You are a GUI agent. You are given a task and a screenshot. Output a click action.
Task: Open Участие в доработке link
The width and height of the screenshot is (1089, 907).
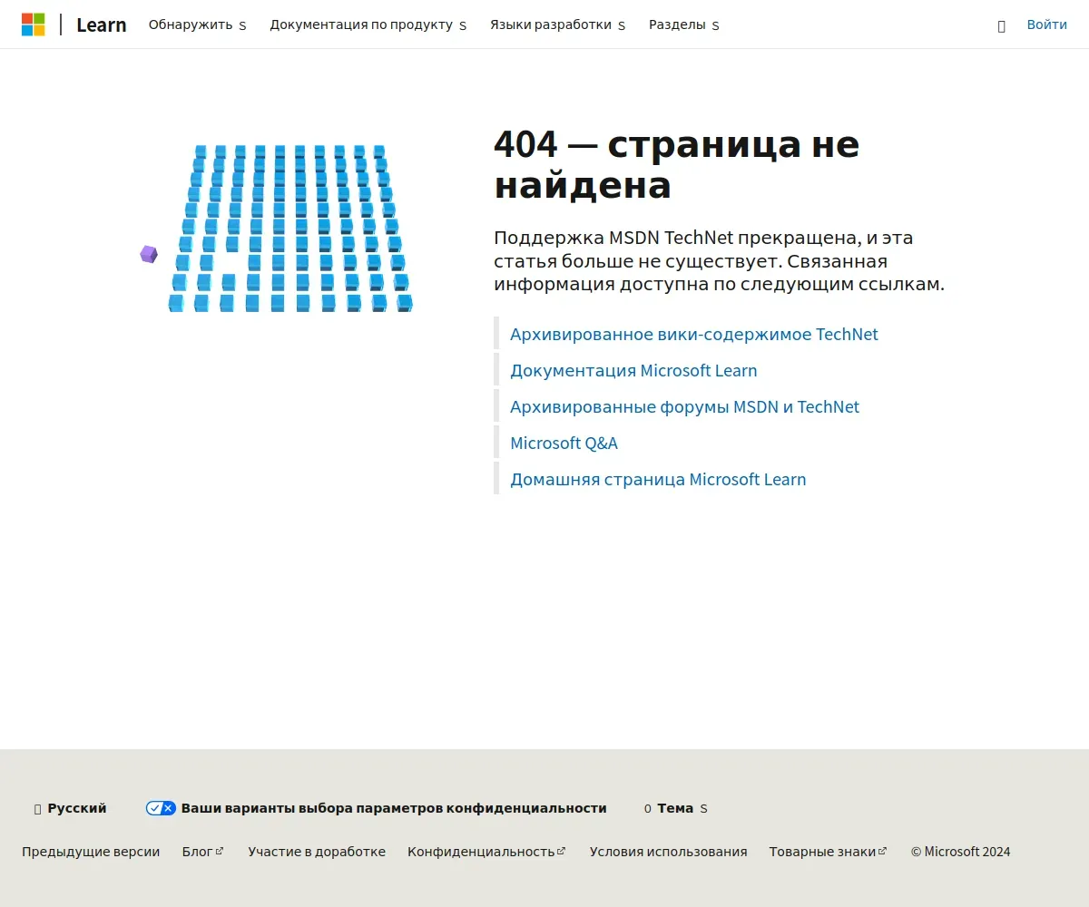(x=317, y=852)
